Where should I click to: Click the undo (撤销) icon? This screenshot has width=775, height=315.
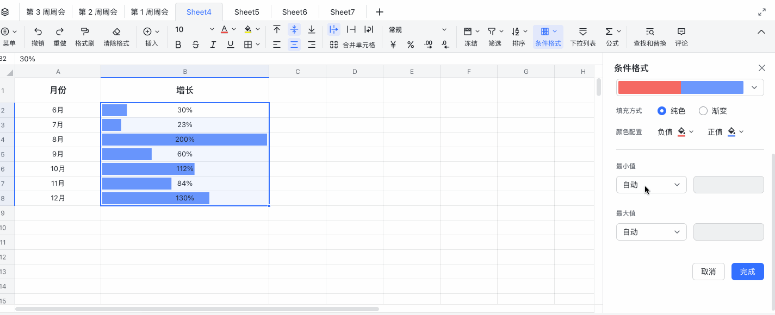pyautogui.click(x=38, y=31)
